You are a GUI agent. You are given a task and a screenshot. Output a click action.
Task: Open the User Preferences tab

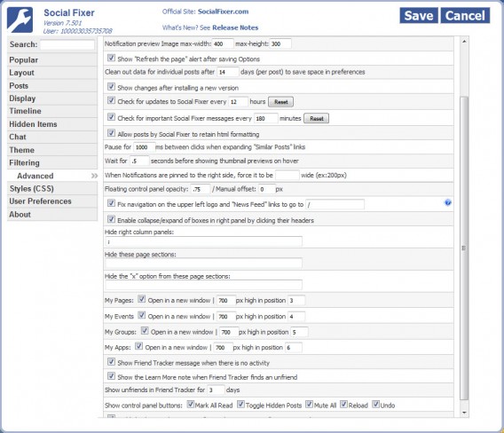pyautogui.click(x=52, y=201)
